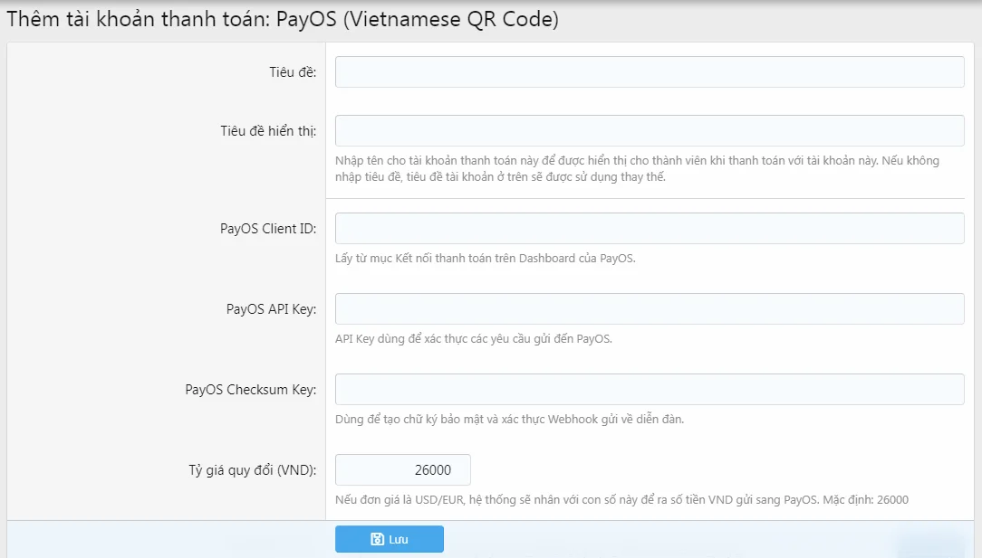Click the Dashboard hint below Client ID
The width and height of the screenshot is (982, 558).
[x=486, y=259]
